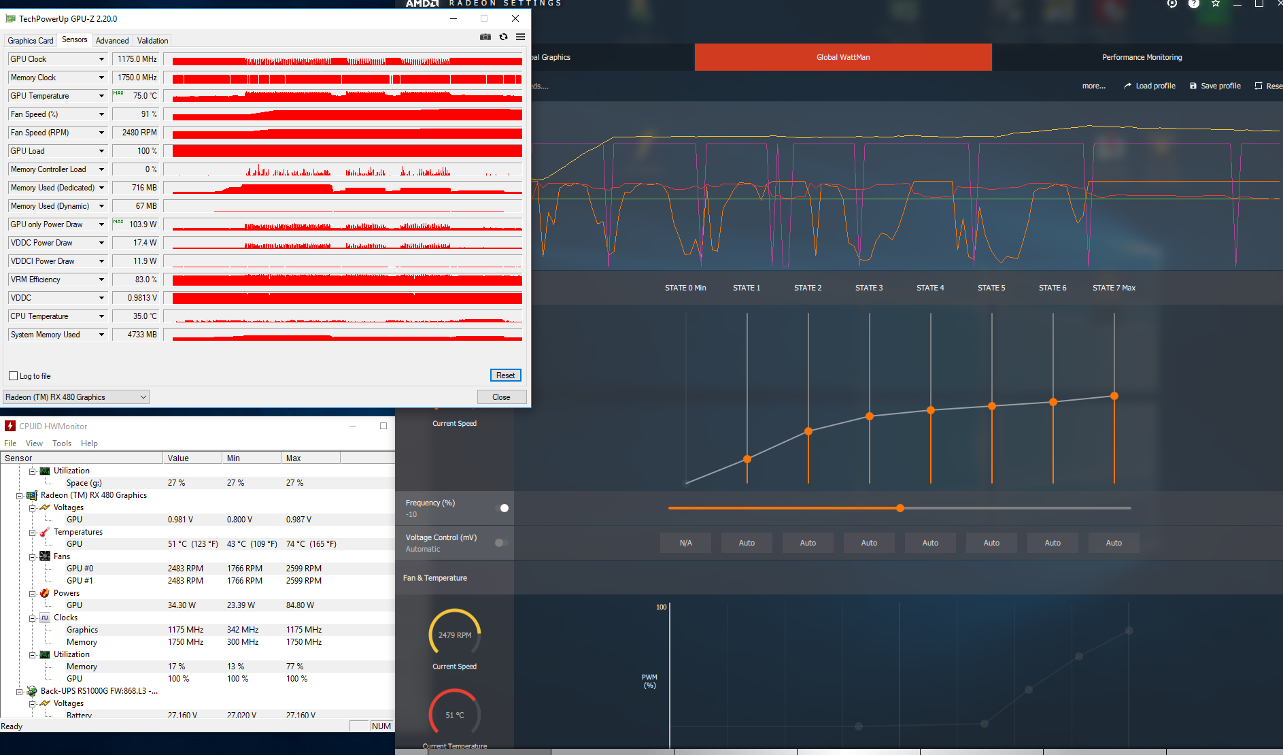
Task: Toggle the Frequency (%) switch
Action: pos(503,508)
